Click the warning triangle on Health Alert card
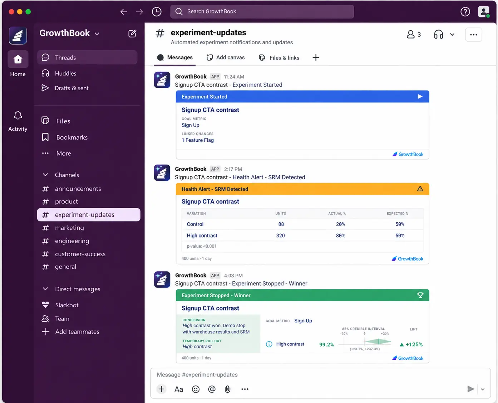The width and height of the screenshot is (498, 403). pyautogui.click(x=420, y=189)
